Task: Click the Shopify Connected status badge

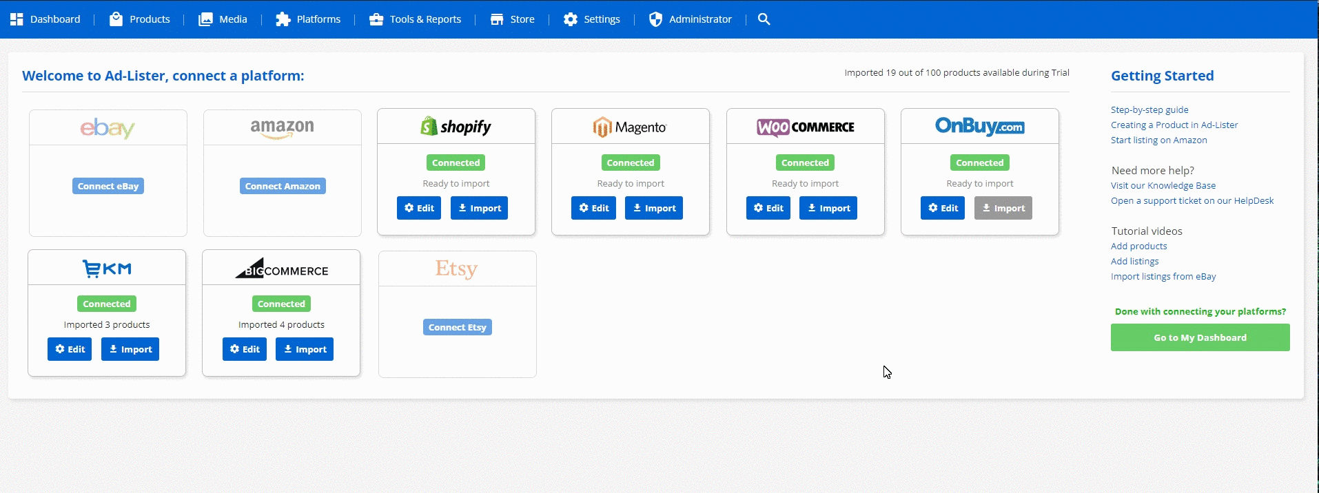Action: point(456,162)
